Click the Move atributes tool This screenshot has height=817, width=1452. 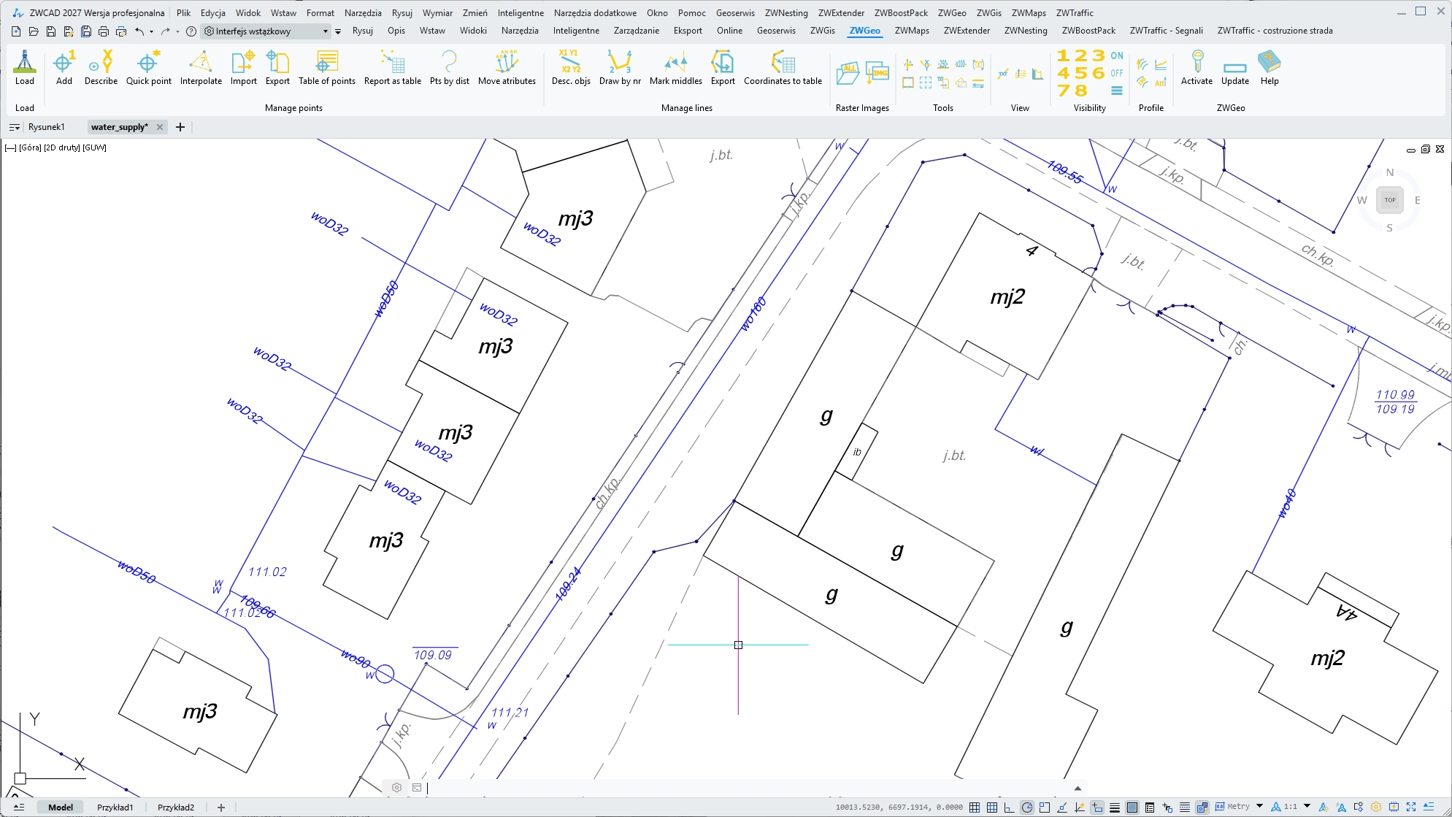[507, 68]
